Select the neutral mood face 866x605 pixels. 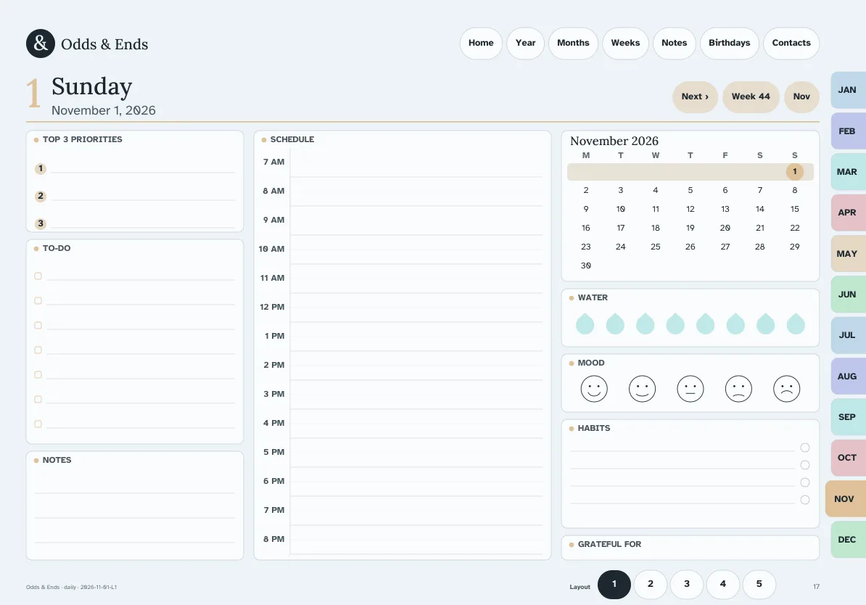click(690, 389)
